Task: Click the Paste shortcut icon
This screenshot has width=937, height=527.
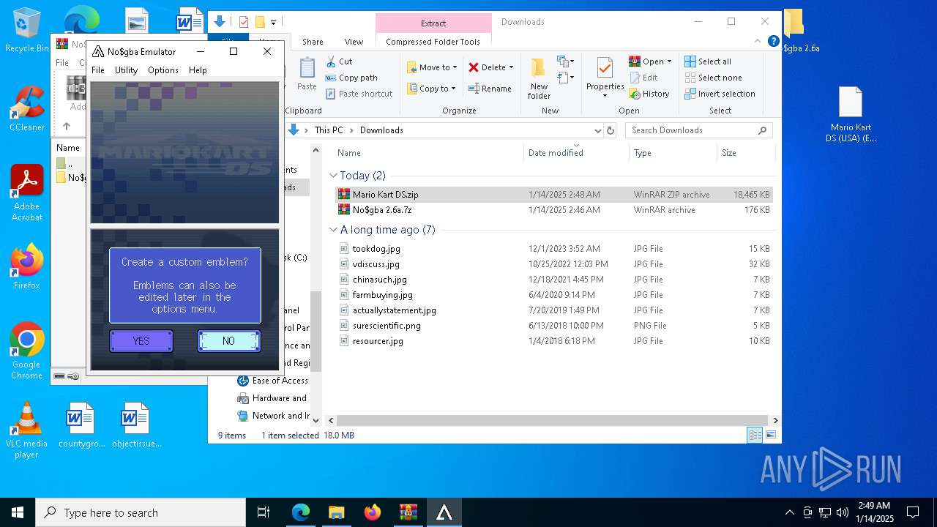Action: 331,94
